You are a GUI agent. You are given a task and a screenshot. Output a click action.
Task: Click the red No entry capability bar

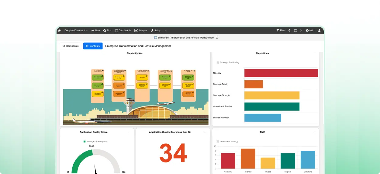(281, 73)
